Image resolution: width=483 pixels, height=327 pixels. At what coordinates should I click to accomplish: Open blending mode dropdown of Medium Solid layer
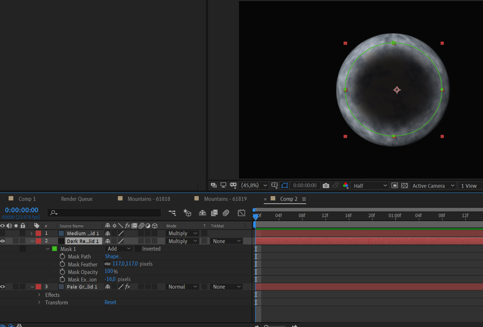(x=183, y=233)
